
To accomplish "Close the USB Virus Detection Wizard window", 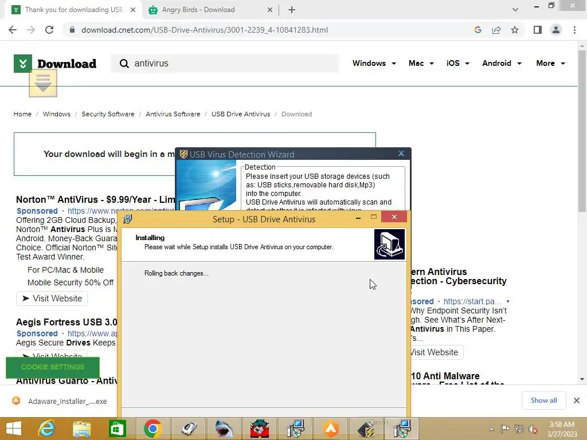I will (401, 154).
